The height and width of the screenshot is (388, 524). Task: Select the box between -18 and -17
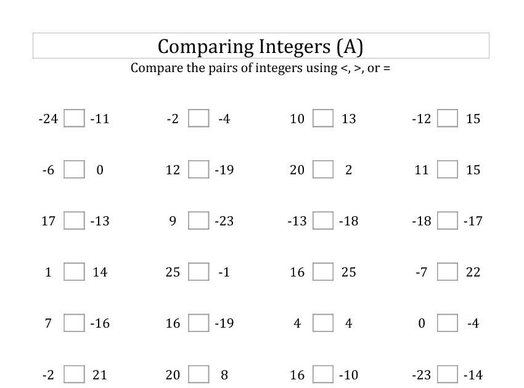[448, 220]
